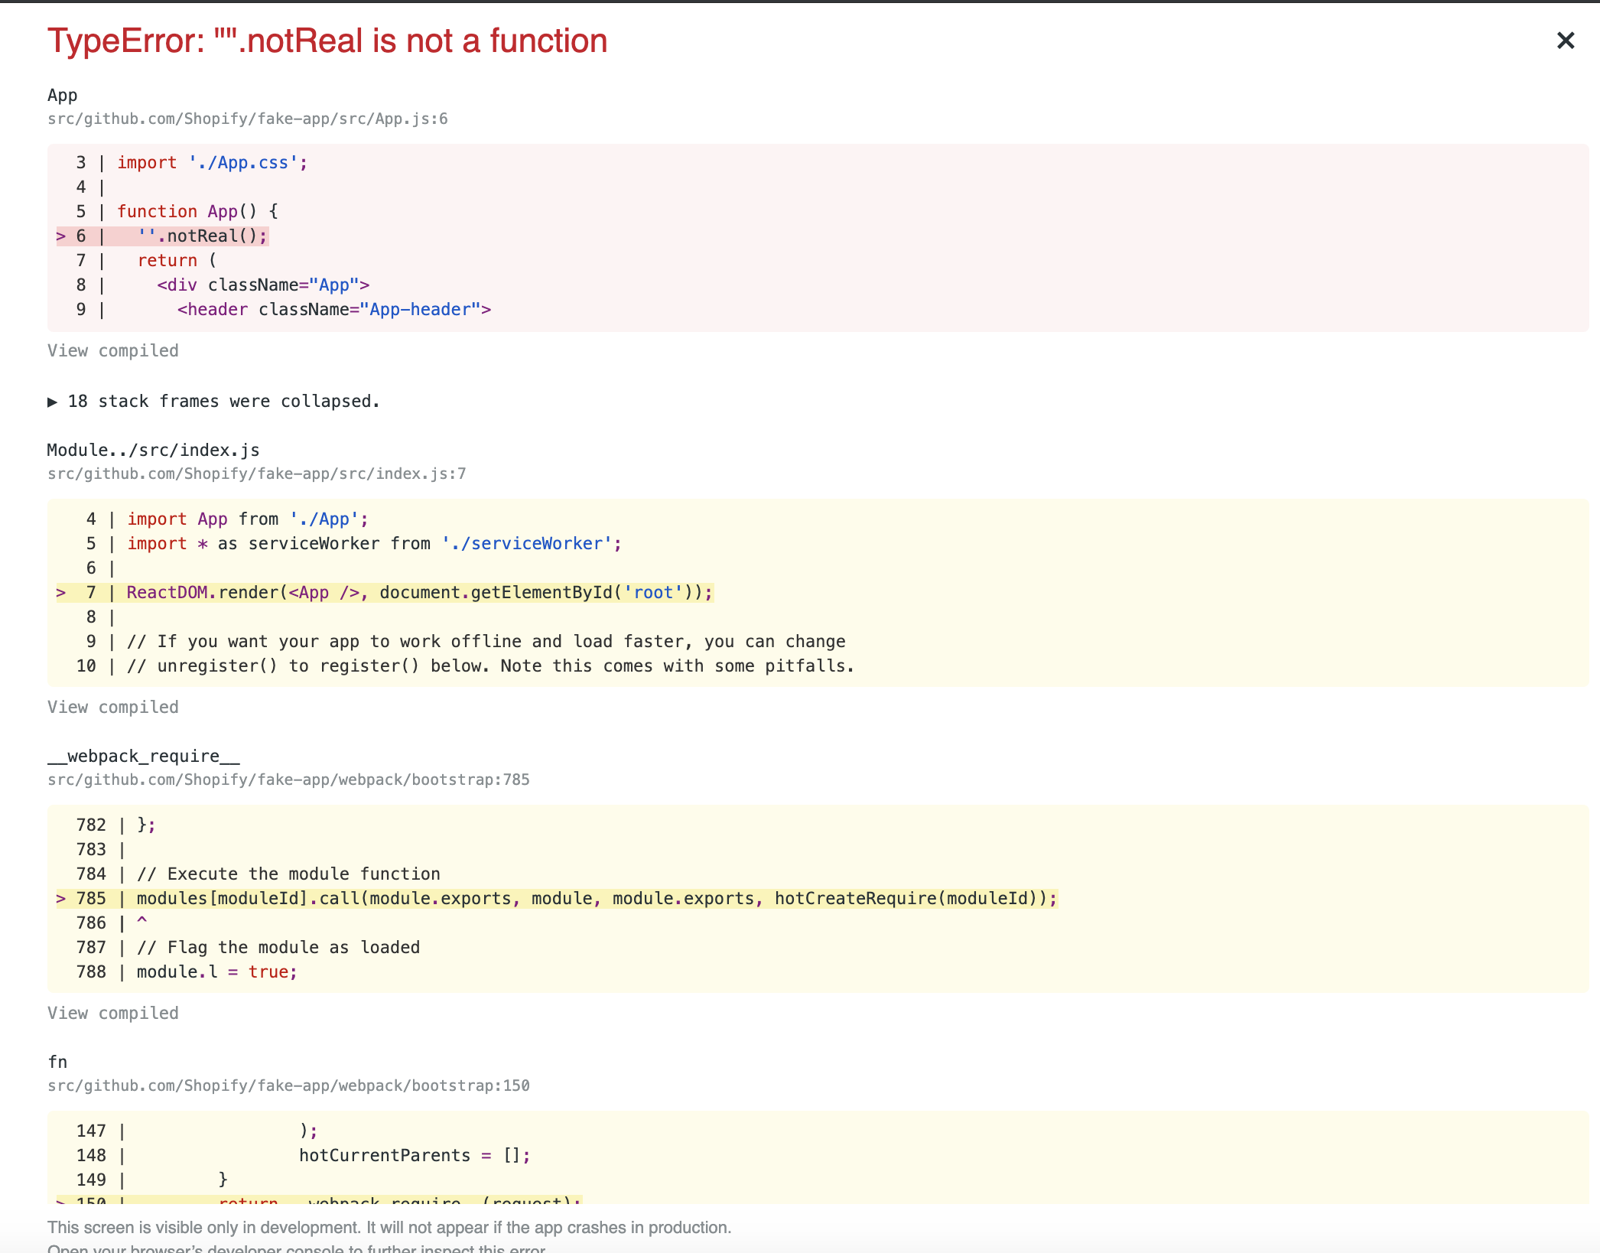Viewport: 1600px width, 1253px height.
Task: Select the TypeError notReal error title
Action: click(327, 41)
